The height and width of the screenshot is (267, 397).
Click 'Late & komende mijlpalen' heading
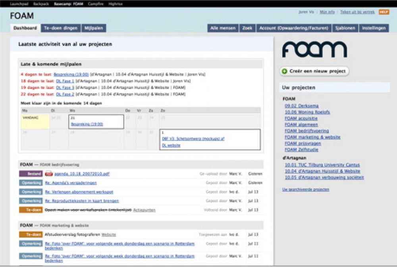51,64
